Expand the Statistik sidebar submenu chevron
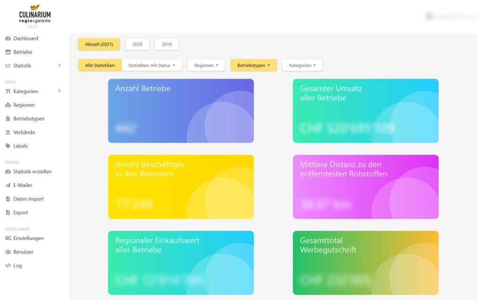 click(x=59, y=65)
